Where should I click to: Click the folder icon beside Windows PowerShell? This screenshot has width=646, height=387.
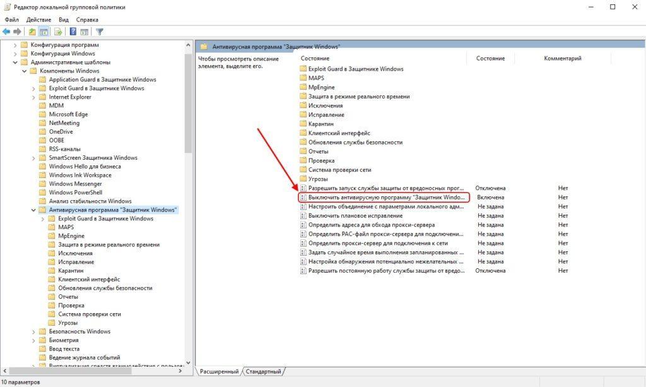click(42, 193)
